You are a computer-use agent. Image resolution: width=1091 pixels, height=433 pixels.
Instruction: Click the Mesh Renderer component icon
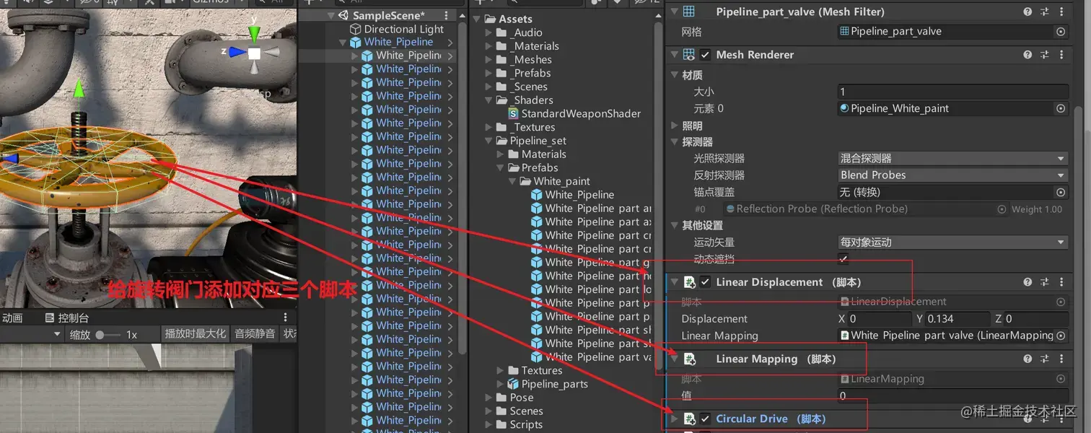click(x=689, y=55)
